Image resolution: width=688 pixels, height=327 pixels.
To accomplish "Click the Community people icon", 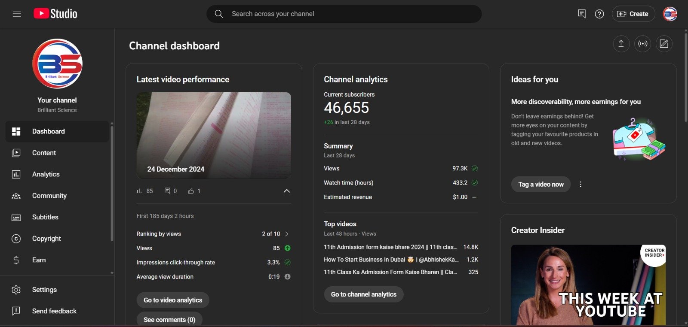I will click(16, 196).
